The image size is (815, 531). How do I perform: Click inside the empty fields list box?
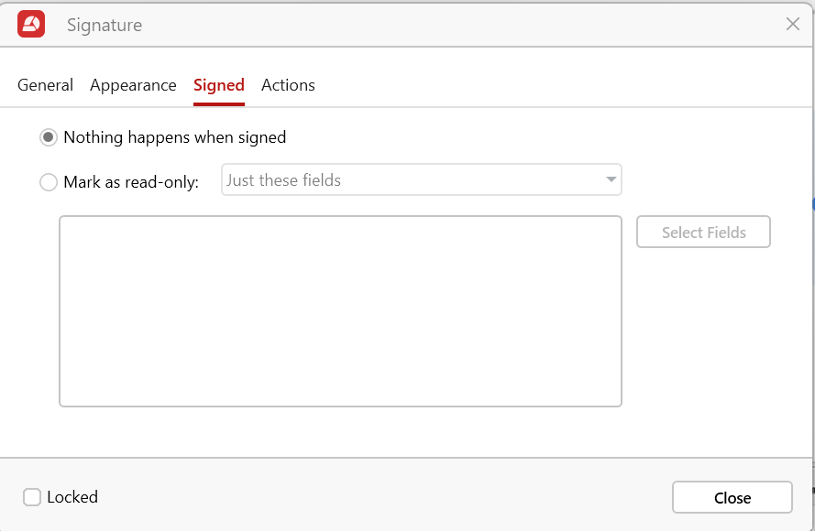click(x=340, y=311)
